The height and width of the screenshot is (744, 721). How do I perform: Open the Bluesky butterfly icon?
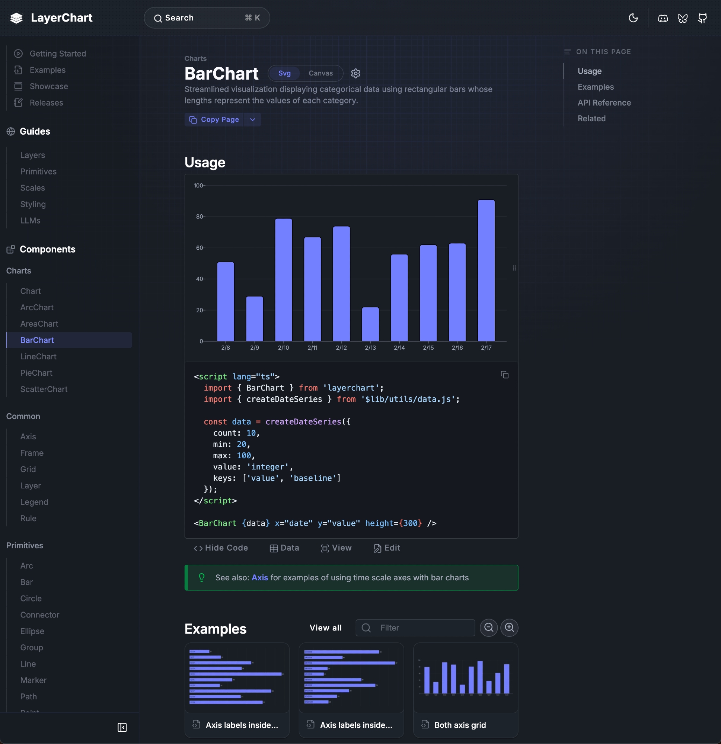682,18
